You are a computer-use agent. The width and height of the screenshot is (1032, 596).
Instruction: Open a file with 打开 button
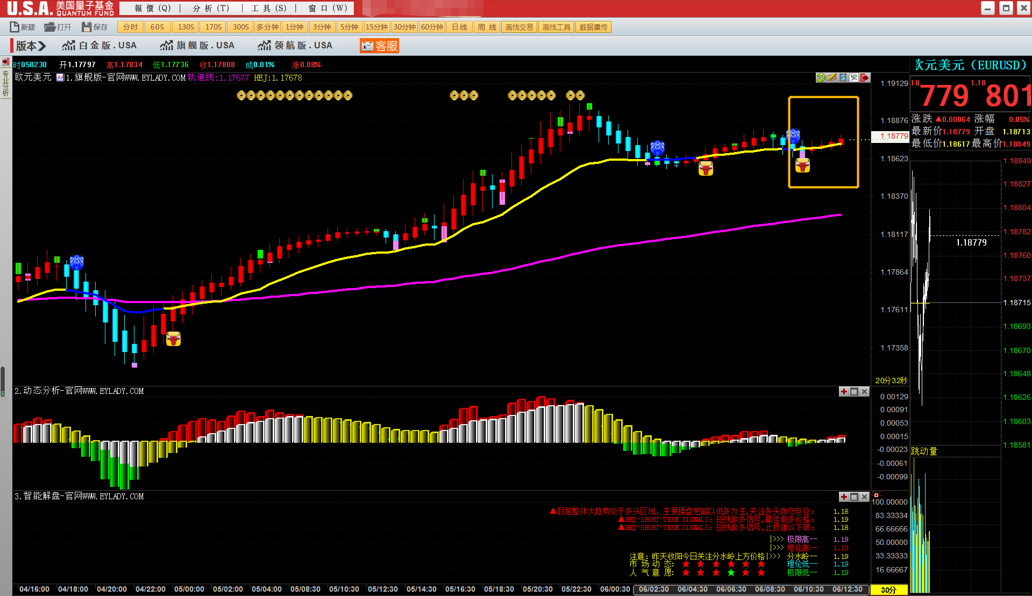[x=58, y=27]
